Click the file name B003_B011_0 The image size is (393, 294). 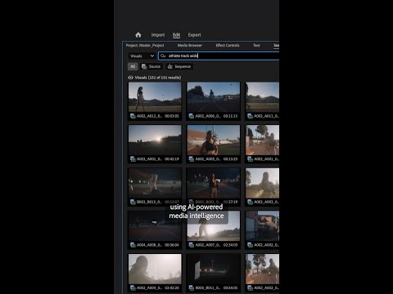(x=208, y=288)
